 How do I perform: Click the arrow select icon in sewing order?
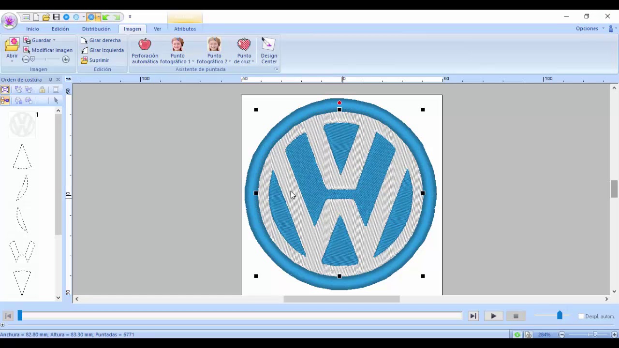[x=56, y=101]
